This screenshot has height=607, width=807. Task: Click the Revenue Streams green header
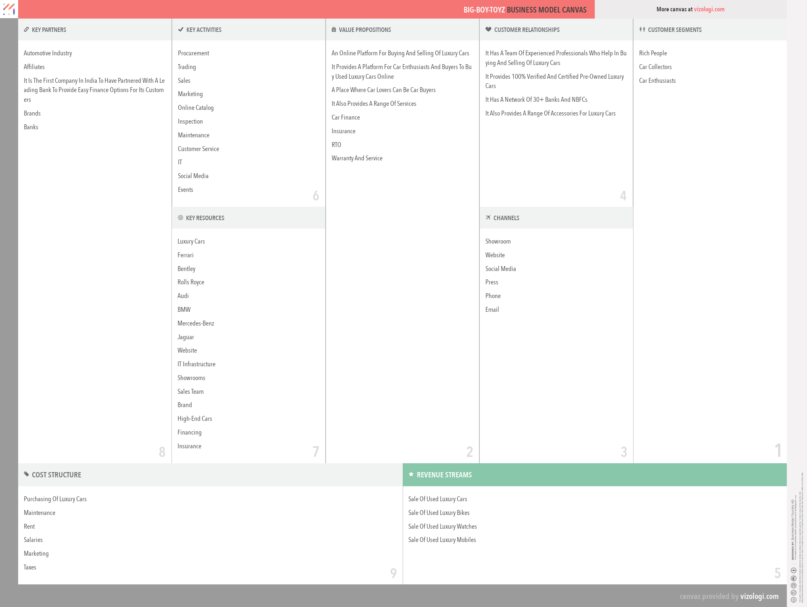[x=594, y=475]
